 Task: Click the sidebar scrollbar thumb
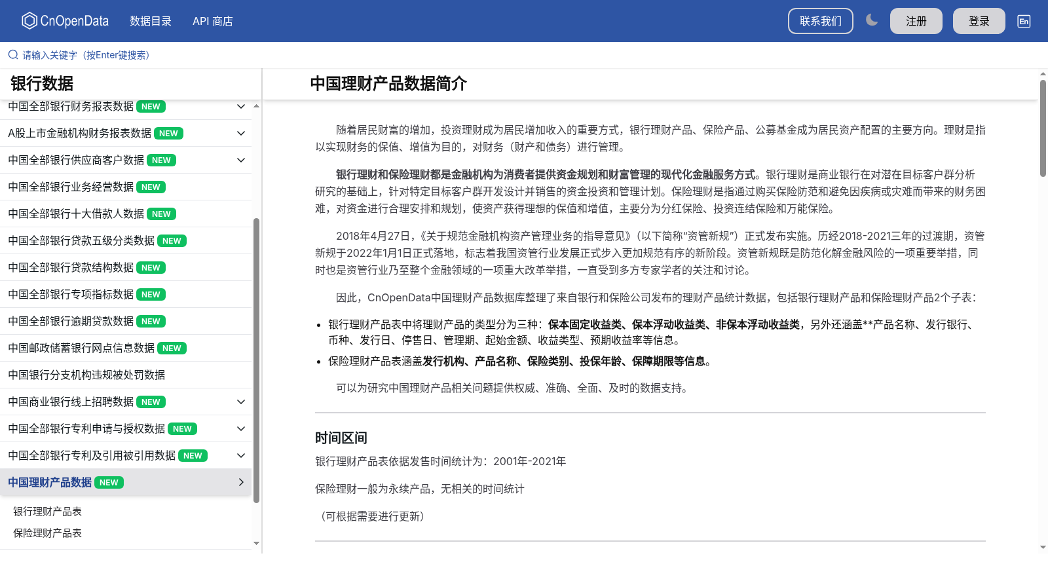256,360
